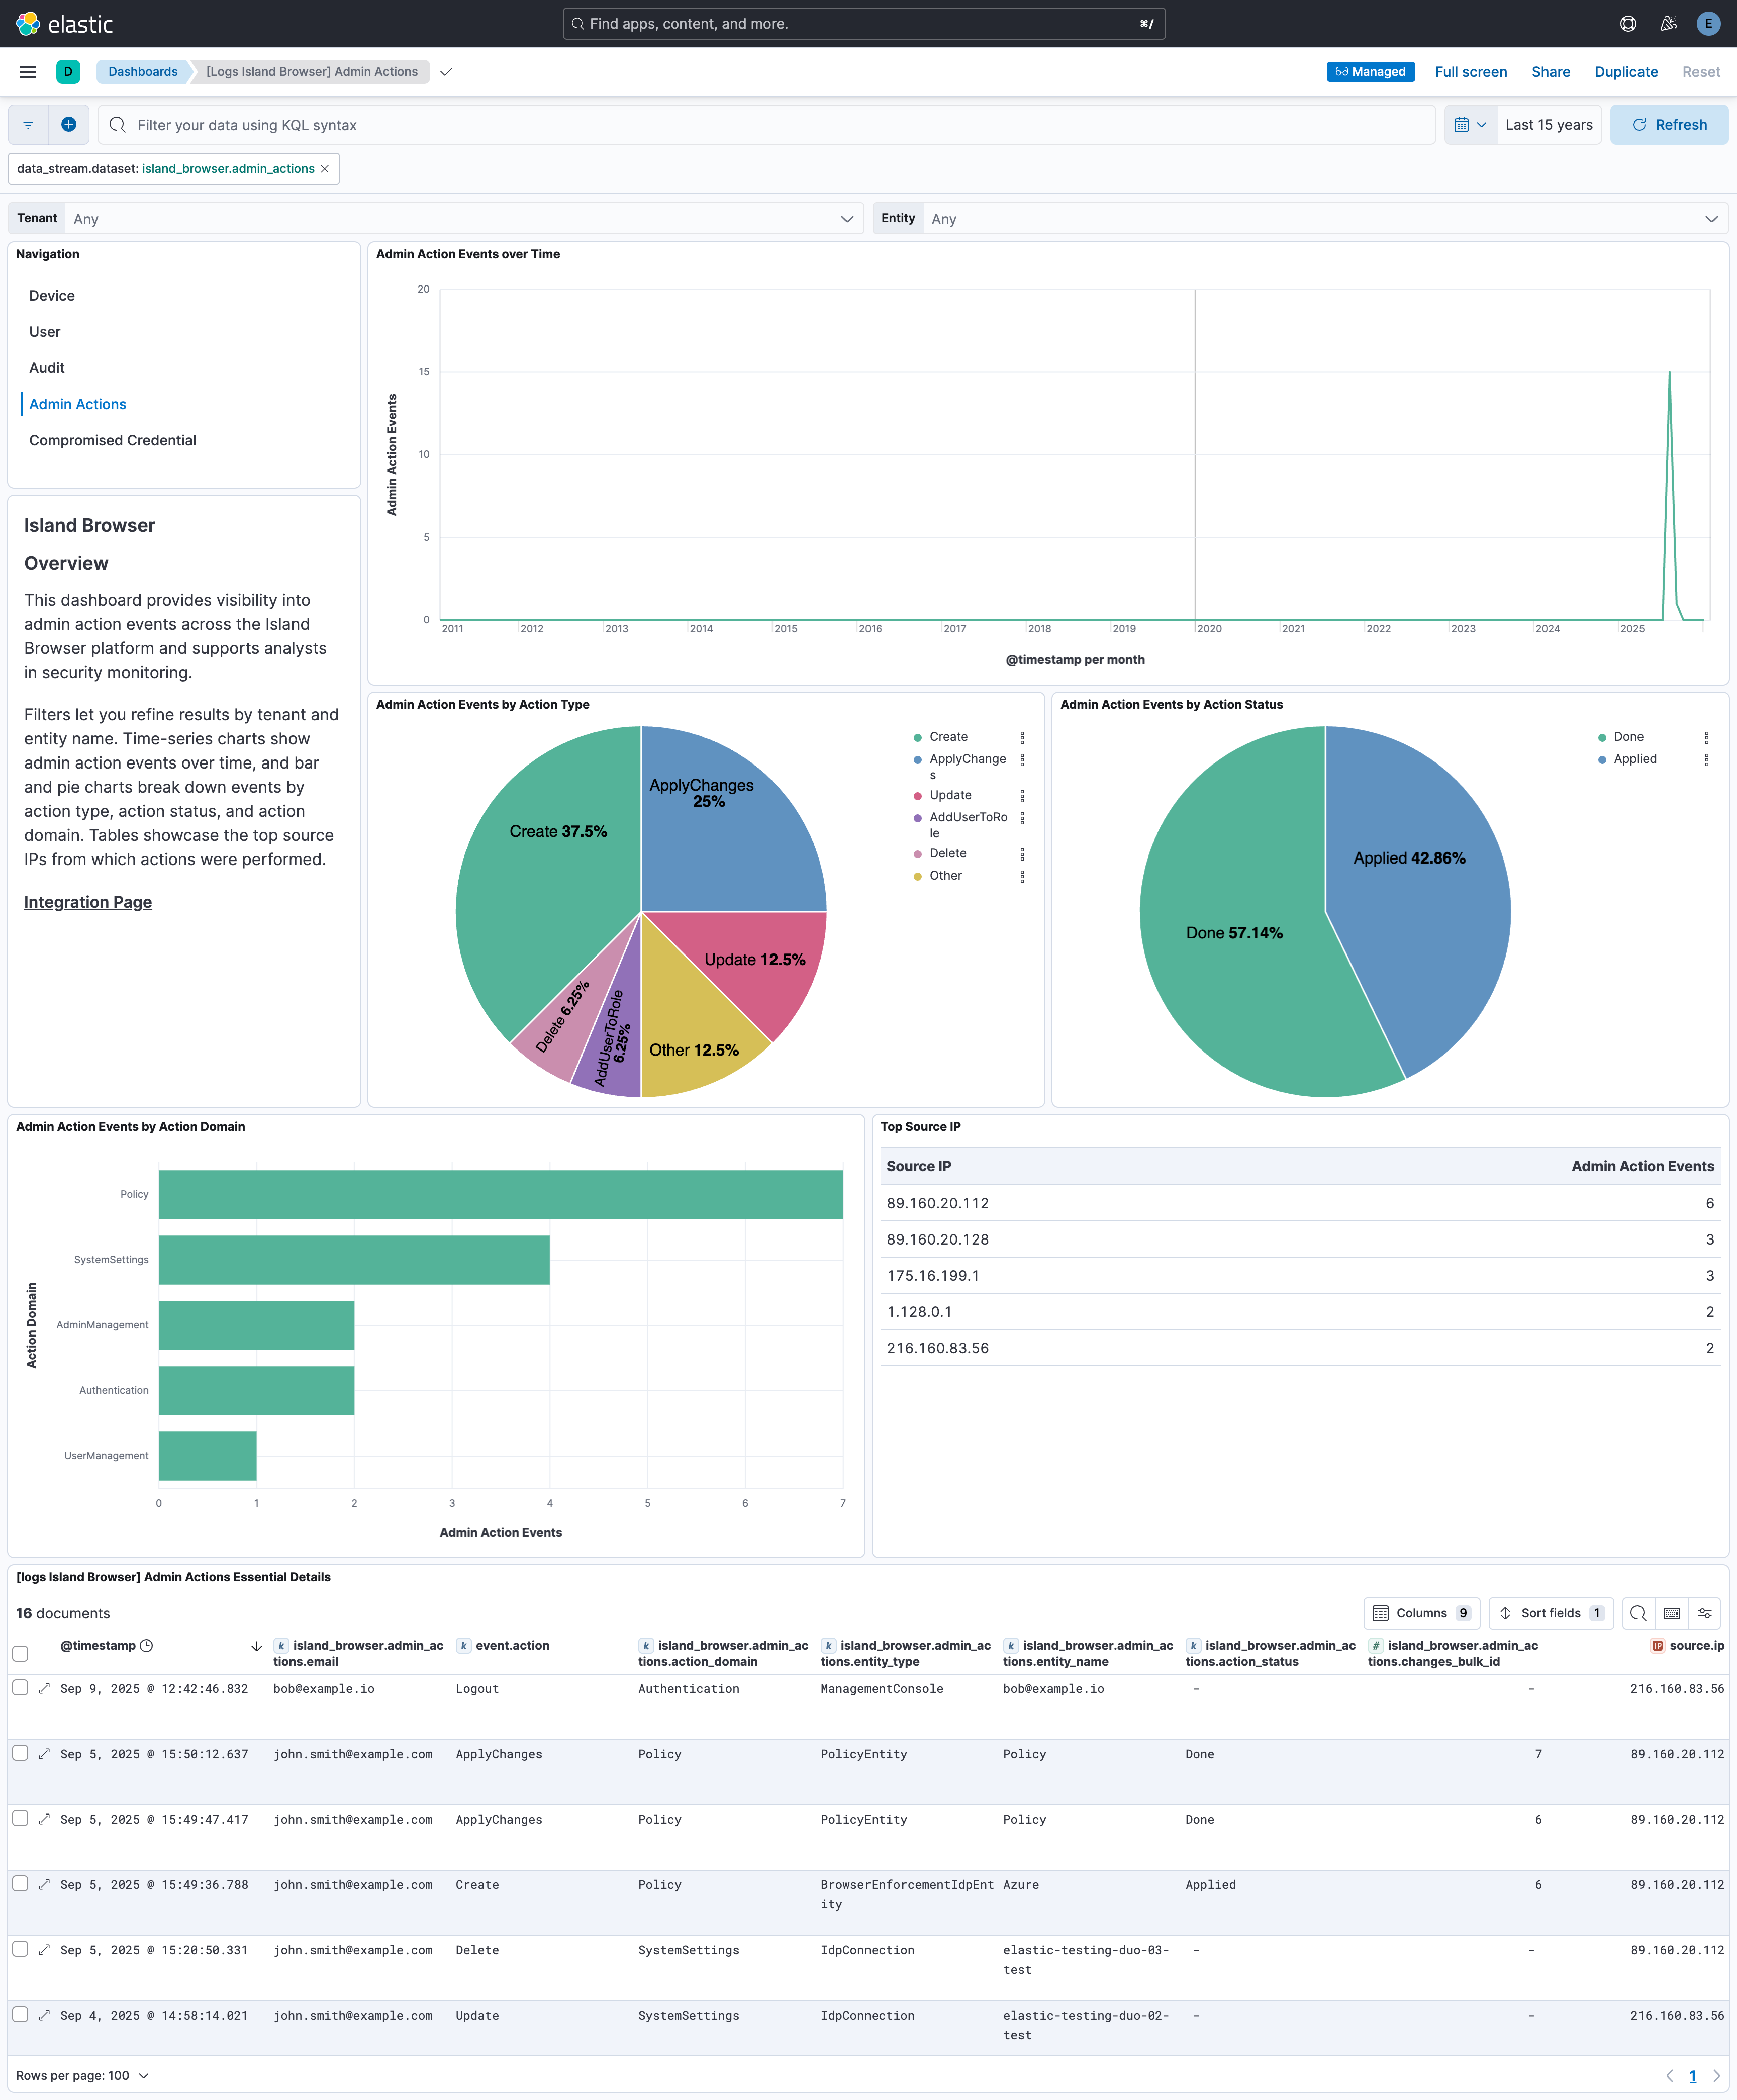Viewport: 1737px width, 2100px height.
Task: Open the Integration Page link
Action: [x=87, y=901]
